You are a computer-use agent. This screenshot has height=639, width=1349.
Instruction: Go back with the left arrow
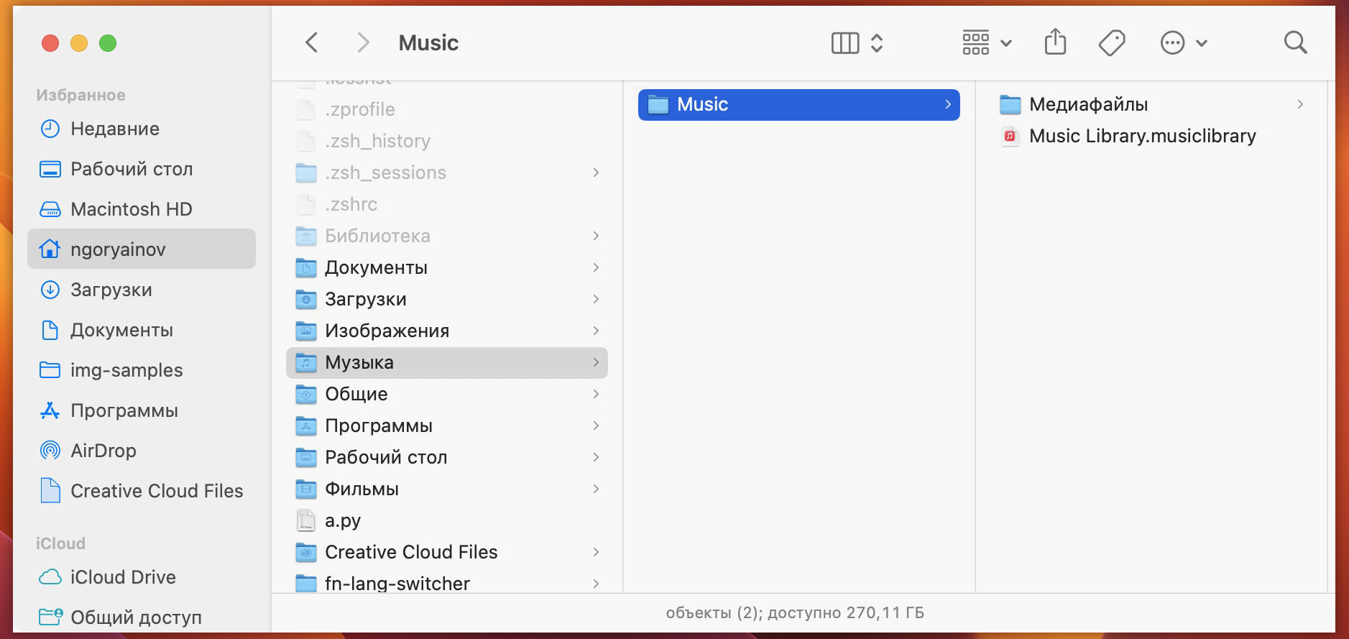(312, 43)
